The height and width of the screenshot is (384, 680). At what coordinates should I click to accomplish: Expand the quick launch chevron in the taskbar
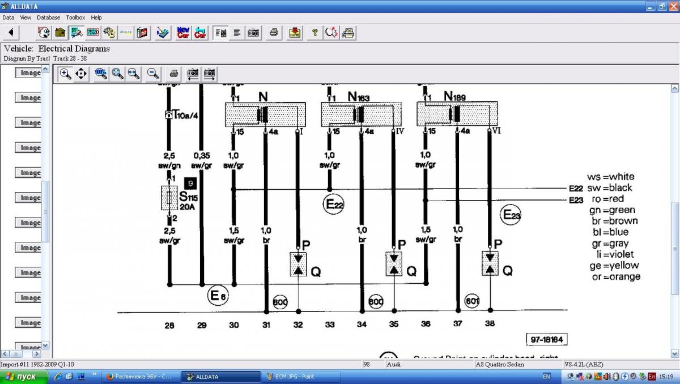click(93, 374)
